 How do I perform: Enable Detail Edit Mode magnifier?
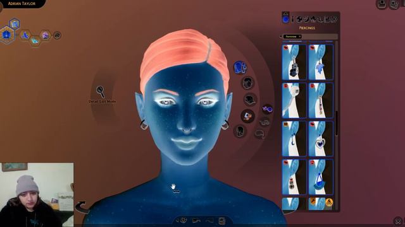click(x=101, y=91)
